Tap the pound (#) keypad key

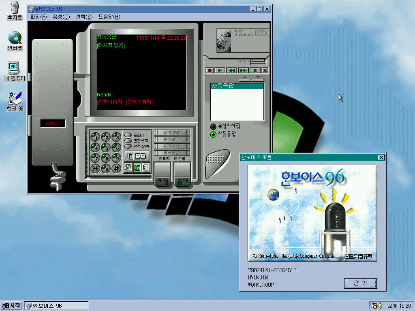[x=116, y=168]
